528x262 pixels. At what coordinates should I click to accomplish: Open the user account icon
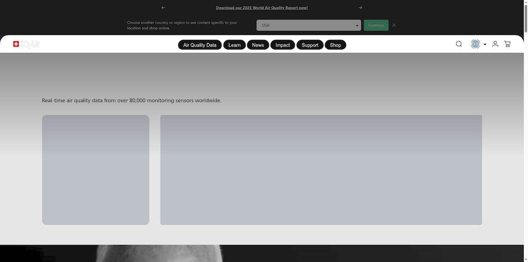pyautogui.click(x=495, y=44)
